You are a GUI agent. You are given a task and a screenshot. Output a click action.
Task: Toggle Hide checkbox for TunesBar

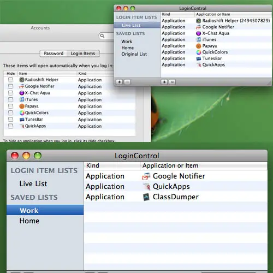[x=11, y=120]
